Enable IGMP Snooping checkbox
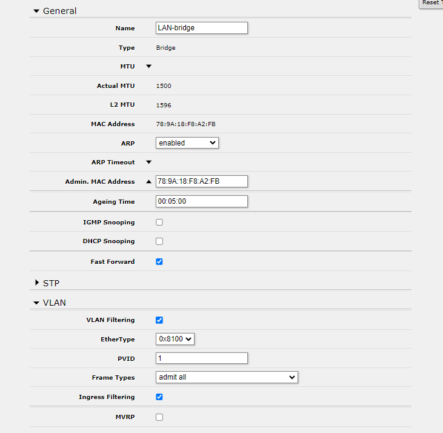This screenshot has height=433, width=443. [x=159, y=223]
